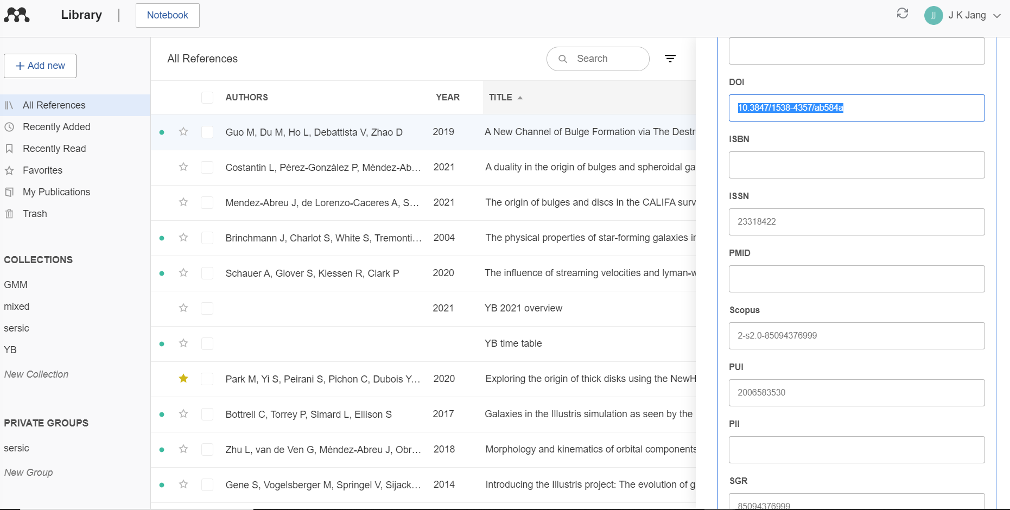This screenshot has height=510, width=1010.
Task: Switch to the Notebook tab
Action: point(167,15)
